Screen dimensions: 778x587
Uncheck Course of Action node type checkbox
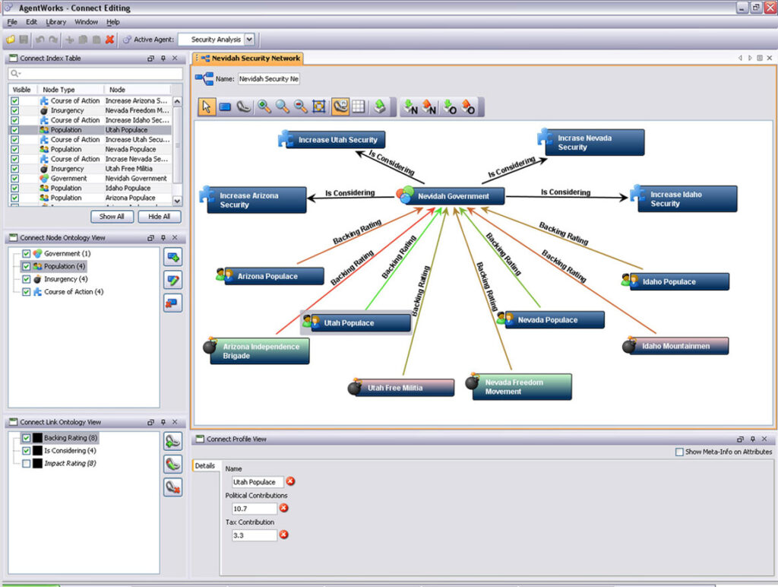point(27,292)
